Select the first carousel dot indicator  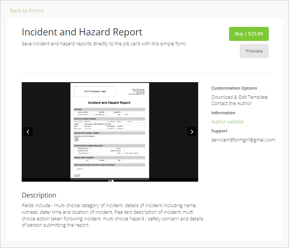110,181
